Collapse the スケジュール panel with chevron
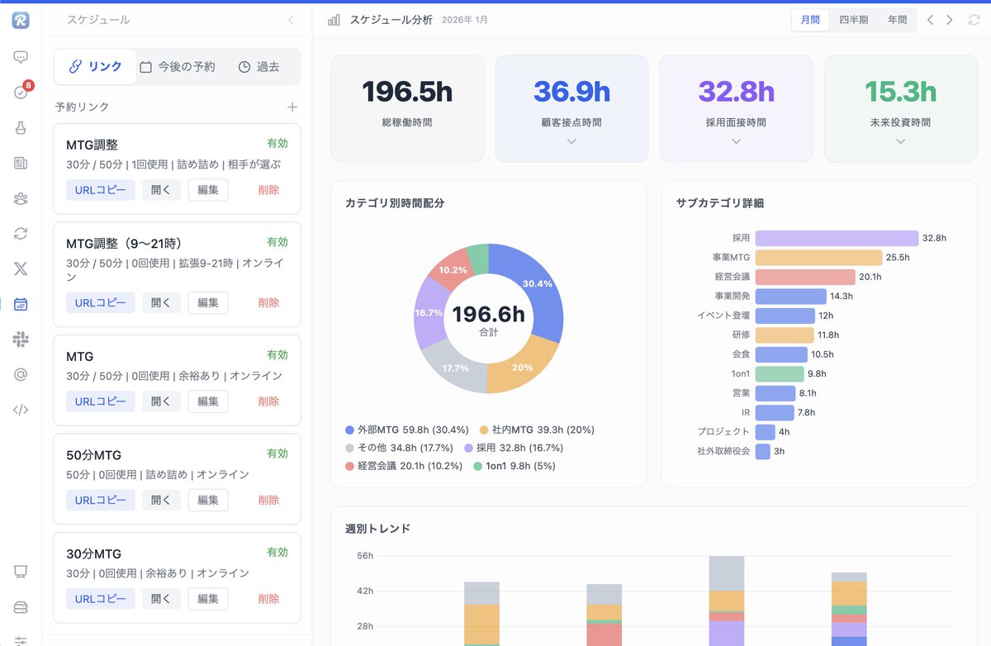The image size is (991, 646). (291, 20)
